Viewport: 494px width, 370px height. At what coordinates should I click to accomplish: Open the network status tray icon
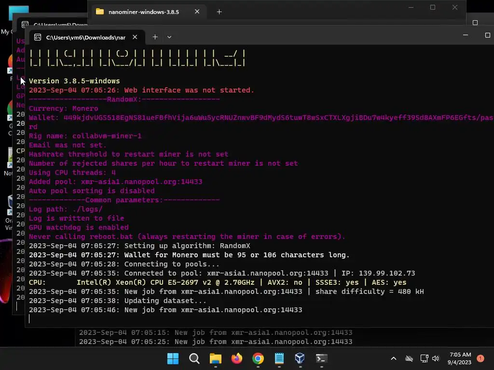[x=424, y=358]
